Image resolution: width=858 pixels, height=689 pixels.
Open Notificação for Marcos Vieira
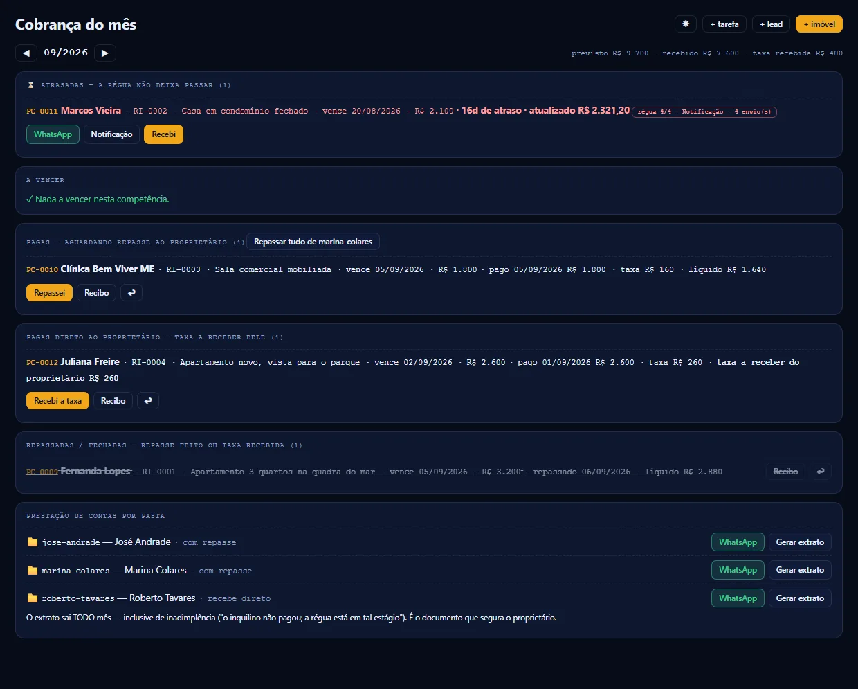[111, 134]
